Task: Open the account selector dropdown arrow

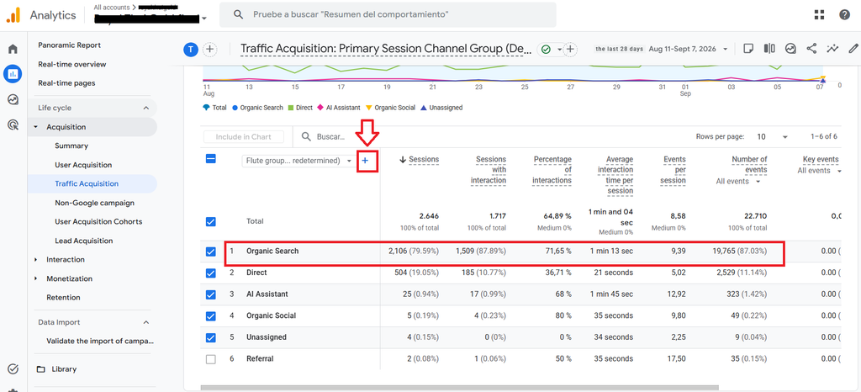Action: click(x=205, y=19)
